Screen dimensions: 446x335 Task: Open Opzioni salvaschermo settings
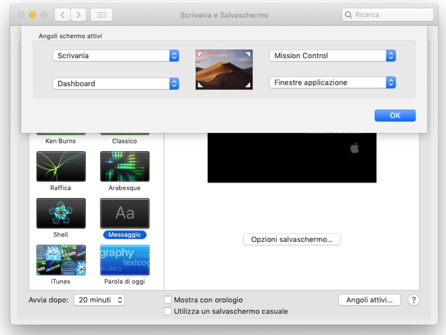(291, 239)
